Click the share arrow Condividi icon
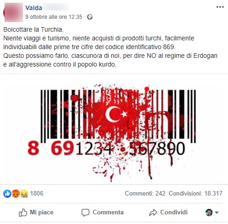Viewport: 228px width, 224px height. (x=153, y=213)
